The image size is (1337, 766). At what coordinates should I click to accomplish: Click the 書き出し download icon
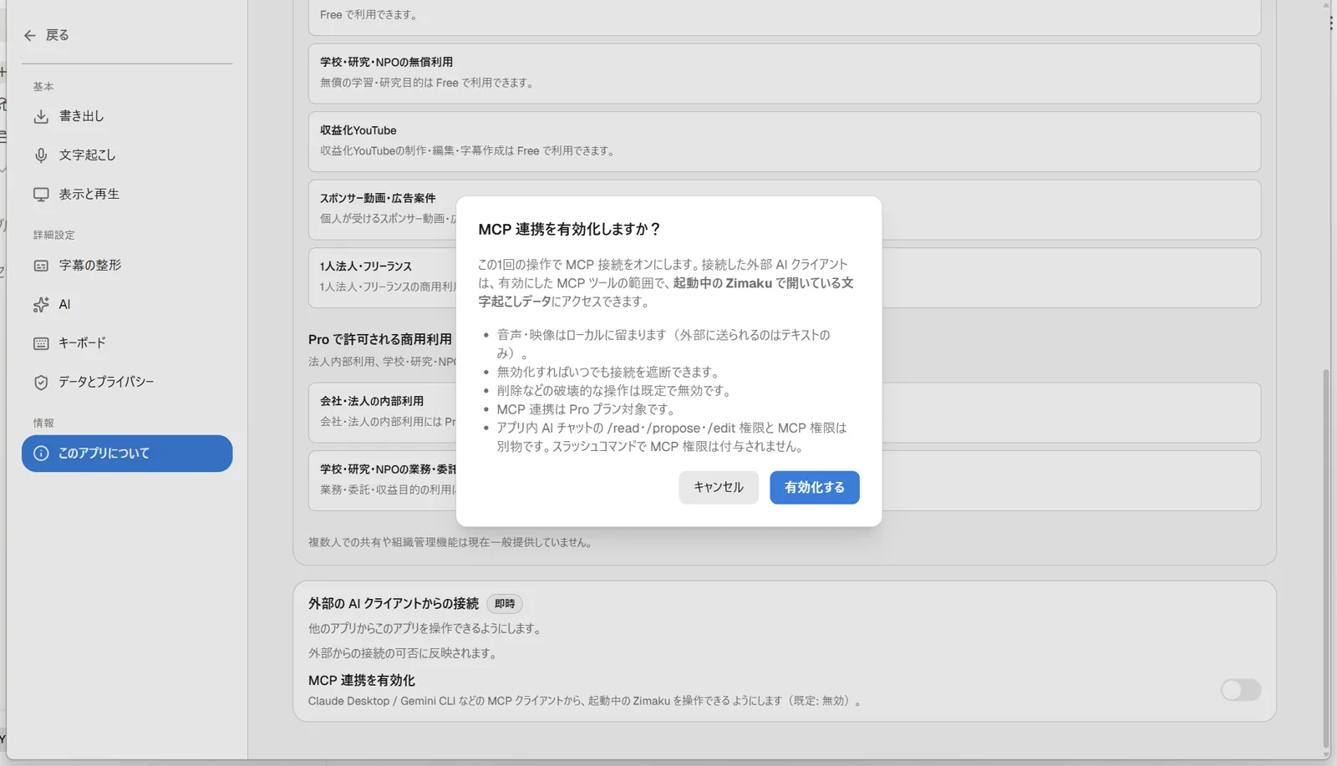pos(41,116)
